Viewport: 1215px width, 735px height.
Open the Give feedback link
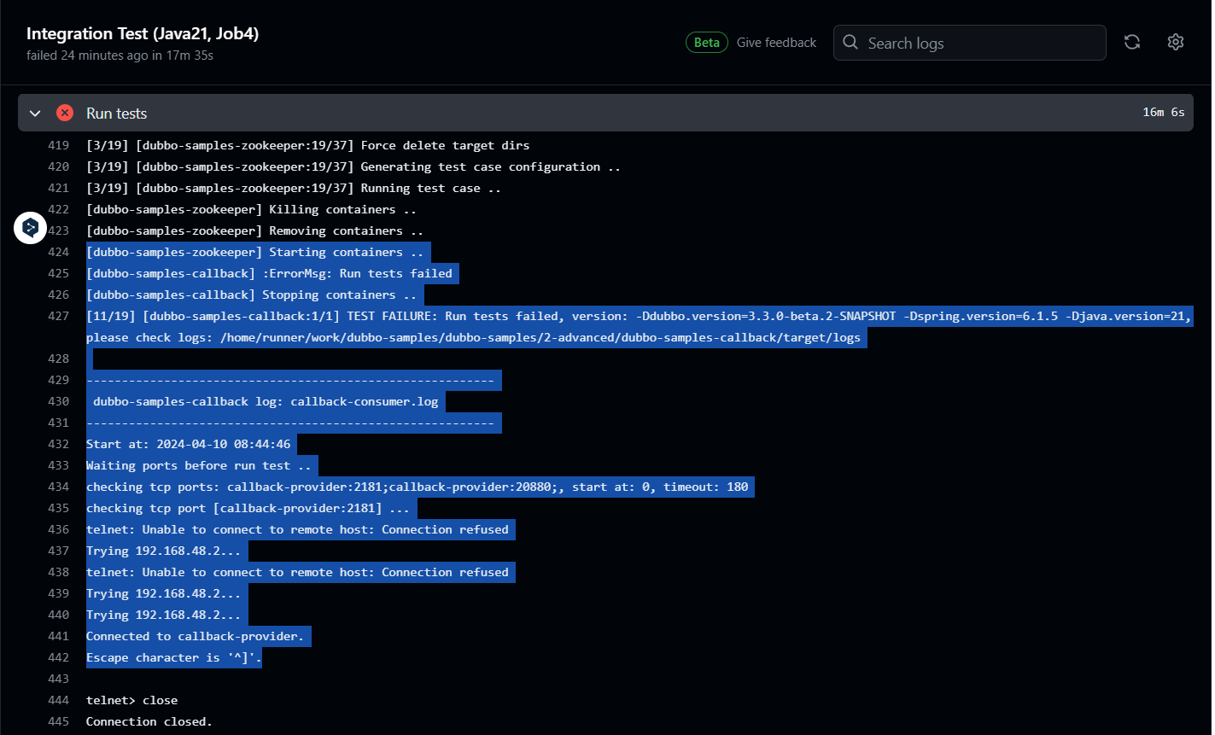[x=776, y=43]
